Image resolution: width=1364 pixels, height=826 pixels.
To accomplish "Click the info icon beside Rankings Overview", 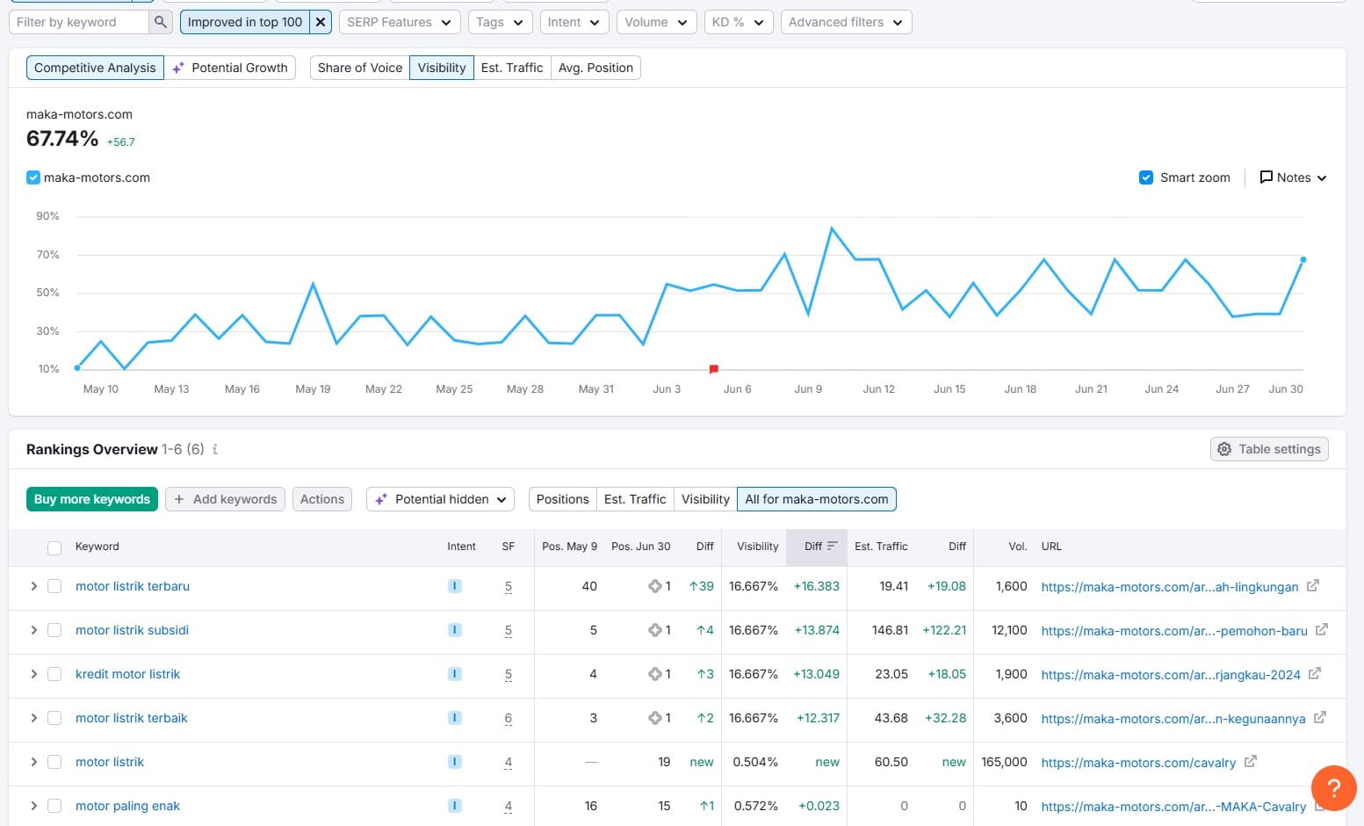I will click(x=215, y=449).
